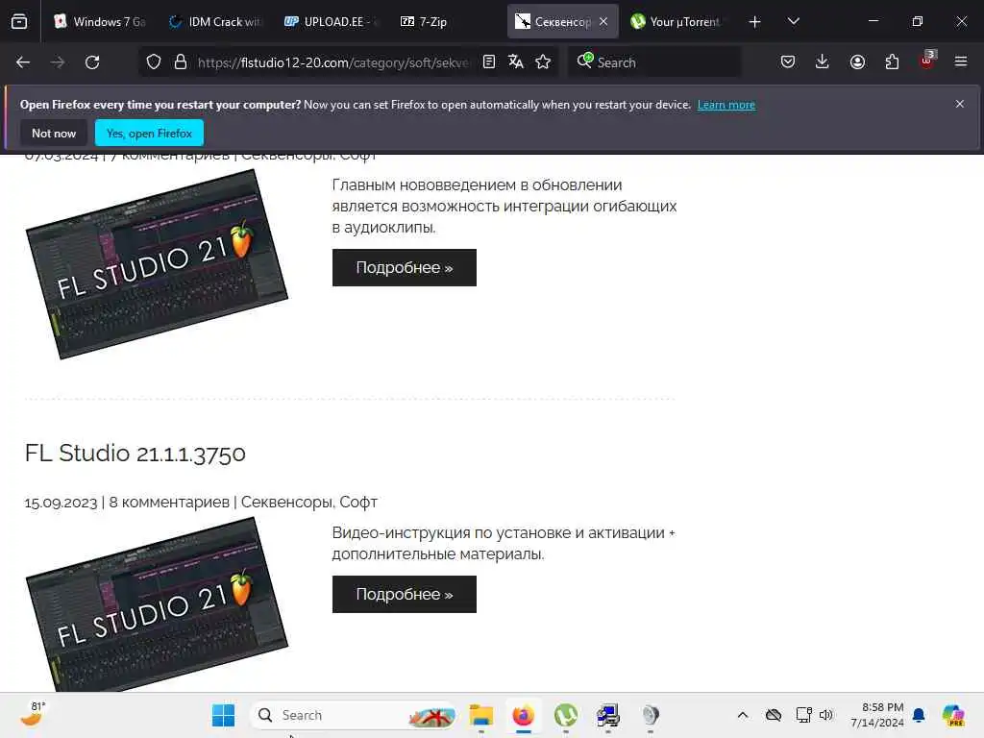Click the top FL Studio 21 thumbnail
This screenshot has width=984, height=738.
pyautogui.click(x=157, y=264)
